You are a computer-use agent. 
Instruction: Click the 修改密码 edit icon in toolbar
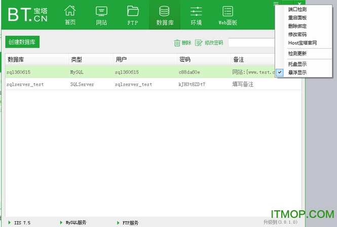click(198, 43)
